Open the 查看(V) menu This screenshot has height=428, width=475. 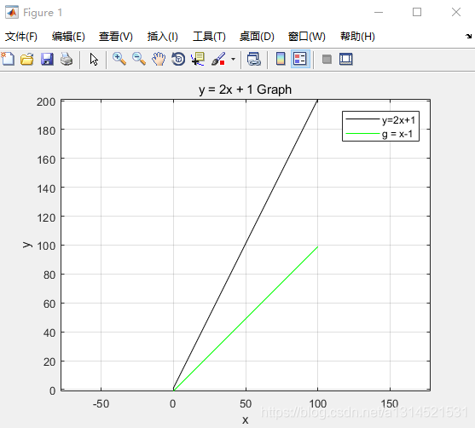[116, 37]
